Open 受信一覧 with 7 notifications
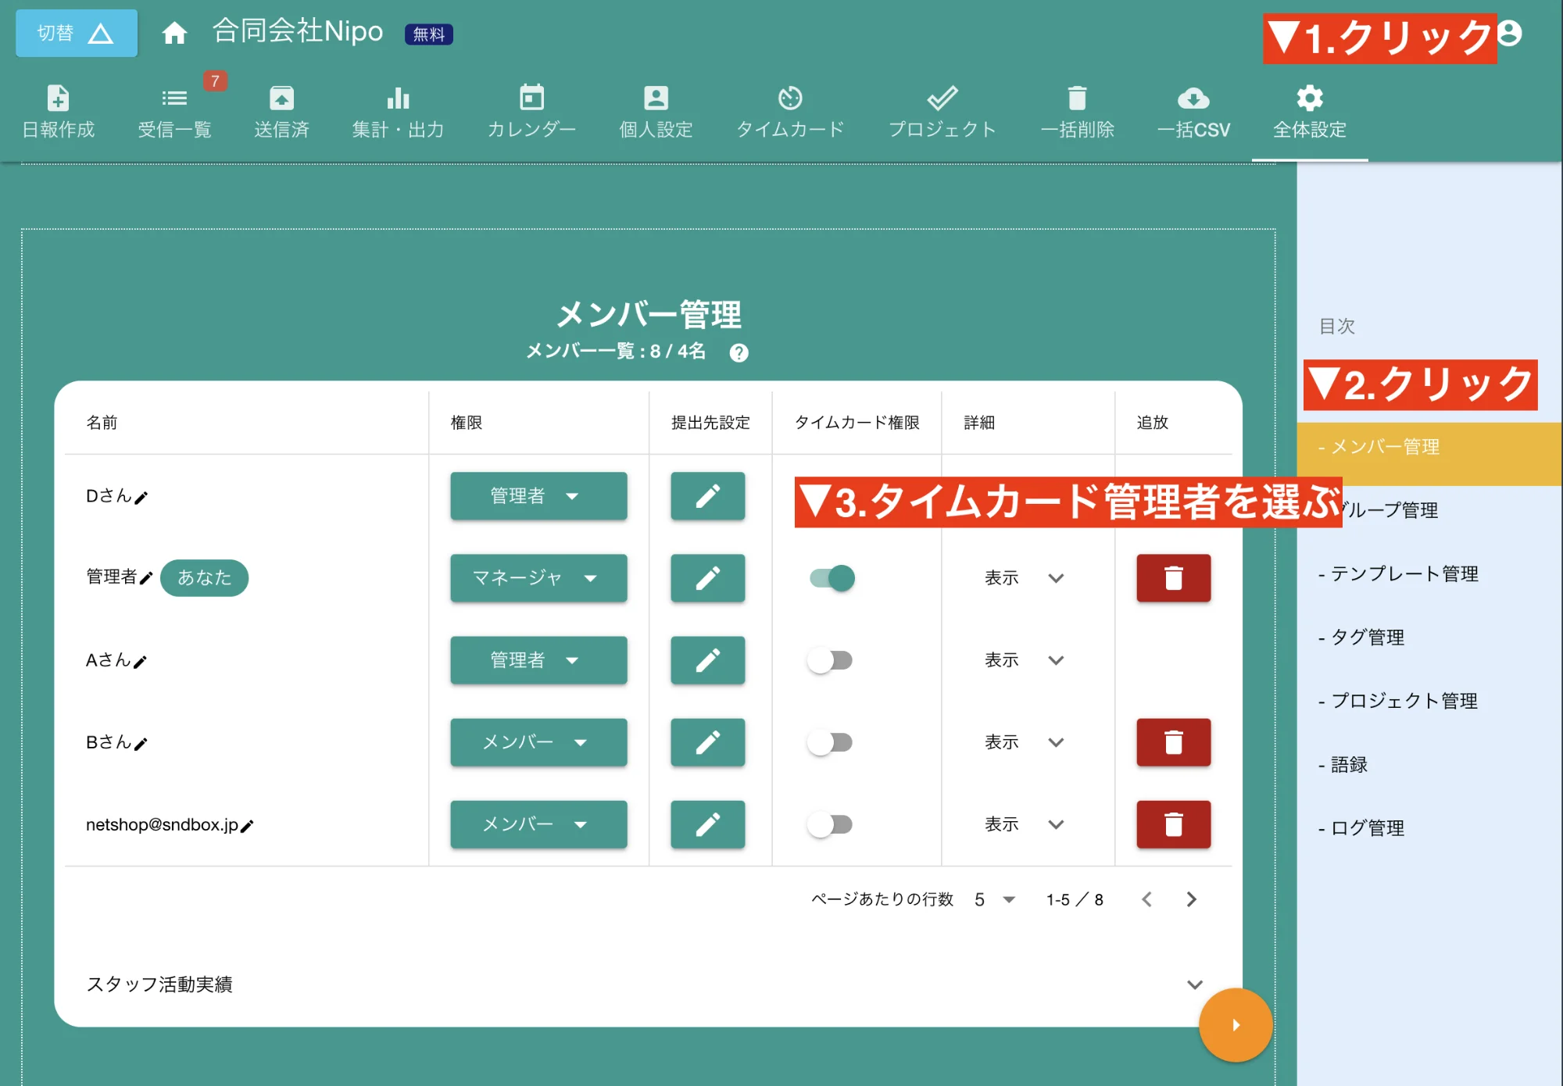This screenshot has height=1086, width=1563. (174, 109)
